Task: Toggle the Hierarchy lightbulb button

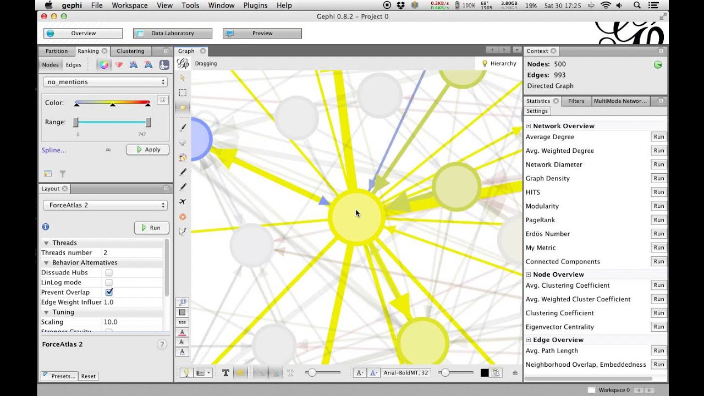Action: coord(499,64)
